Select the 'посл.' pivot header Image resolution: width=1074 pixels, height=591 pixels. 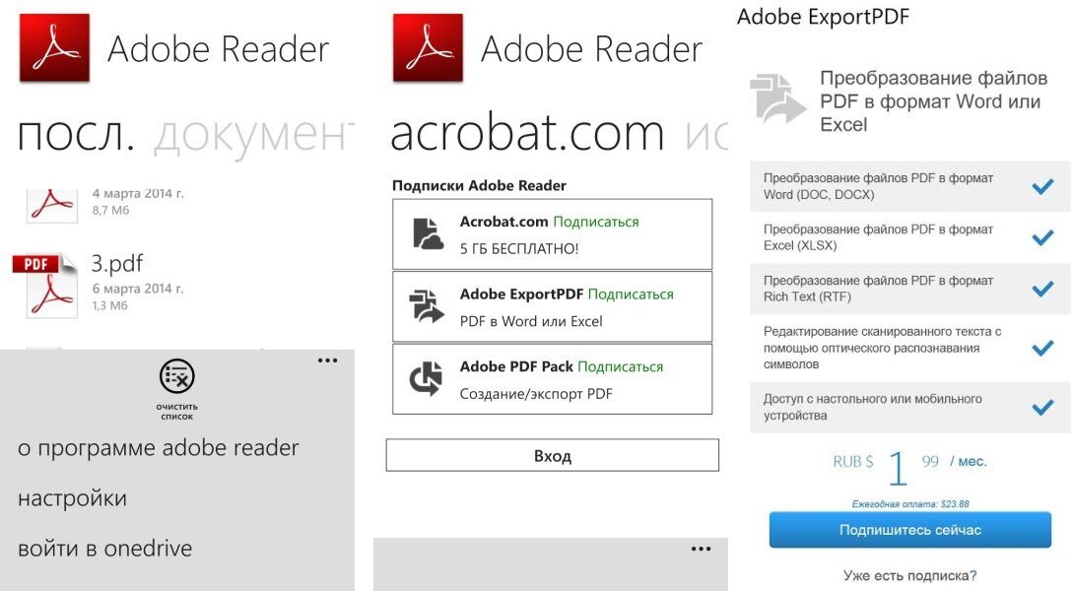point(75,134)
